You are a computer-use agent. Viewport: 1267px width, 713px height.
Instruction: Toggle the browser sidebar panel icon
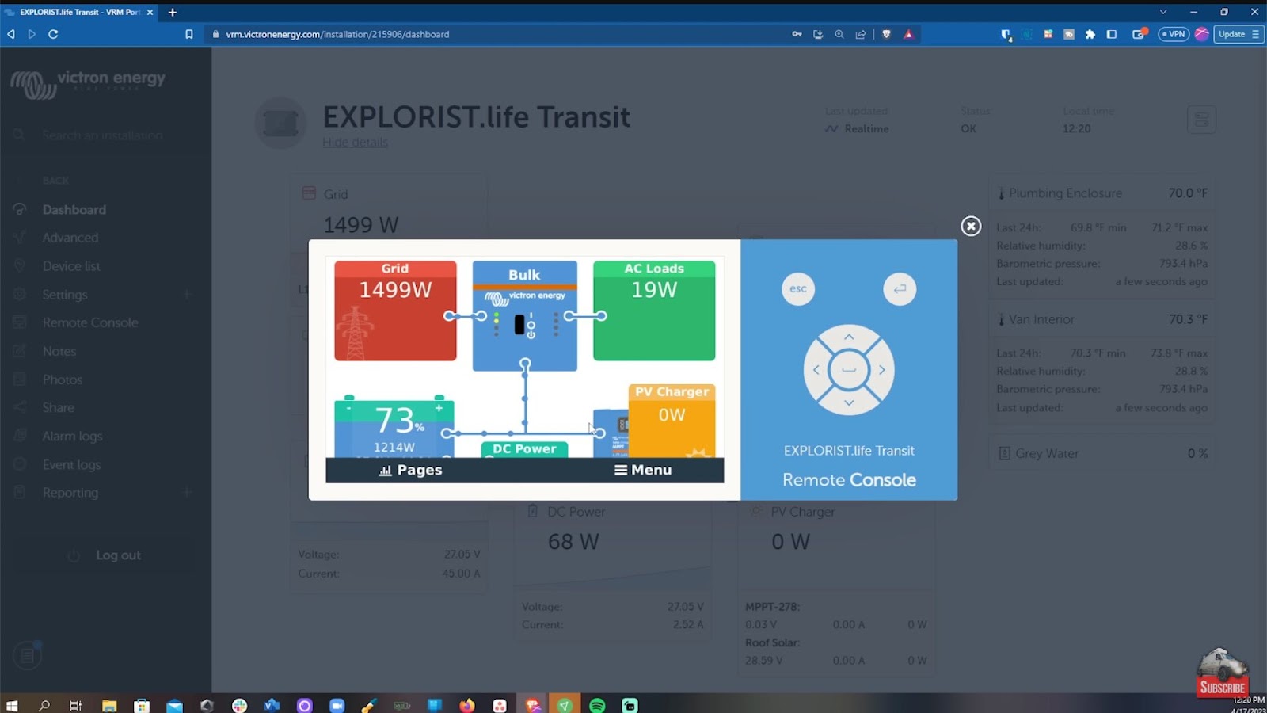pyautogui.click(x=1112, y=34)
